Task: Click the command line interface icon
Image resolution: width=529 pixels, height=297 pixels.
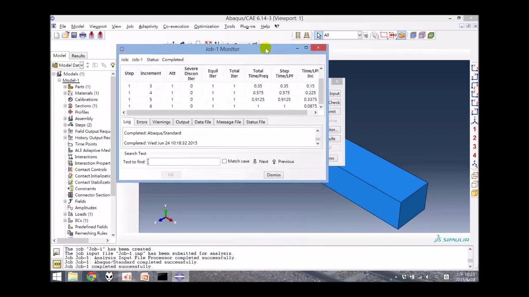Action: [57, 264]
